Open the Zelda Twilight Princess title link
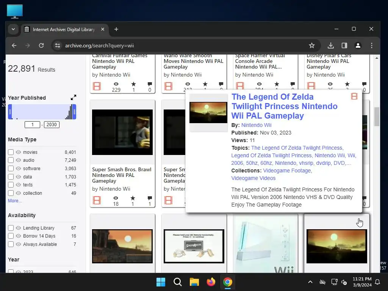Screen dimensions: 388x291 point(284,106)
